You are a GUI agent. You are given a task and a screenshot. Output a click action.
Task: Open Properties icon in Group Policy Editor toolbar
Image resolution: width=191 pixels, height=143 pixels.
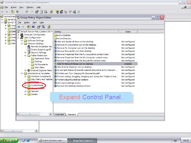tap(39, 27)
